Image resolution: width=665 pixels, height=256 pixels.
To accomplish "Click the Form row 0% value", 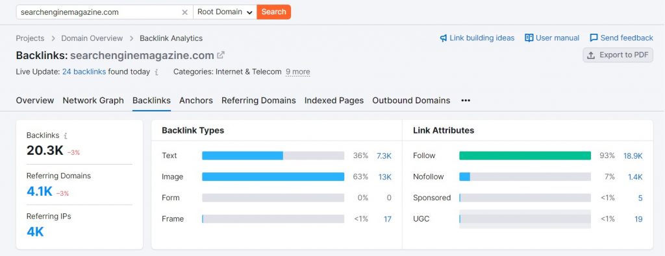I will coord(362,198).
